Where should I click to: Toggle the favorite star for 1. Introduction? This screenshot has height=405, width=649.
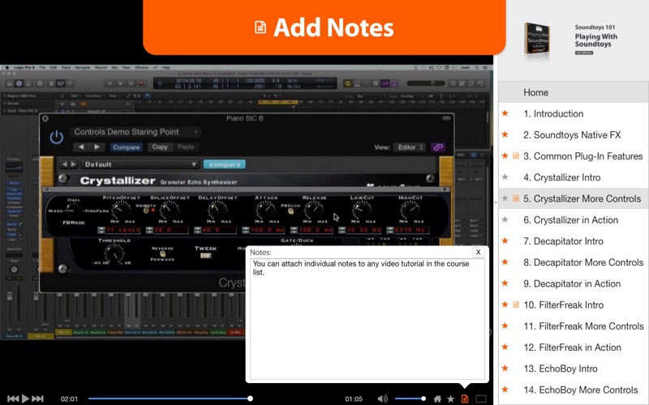tap(505, 113)
